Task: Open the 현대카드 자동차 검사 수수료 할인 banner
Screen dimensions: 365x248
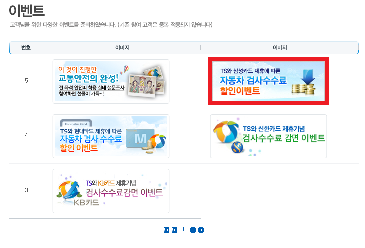Action: (x=111, y=136)
